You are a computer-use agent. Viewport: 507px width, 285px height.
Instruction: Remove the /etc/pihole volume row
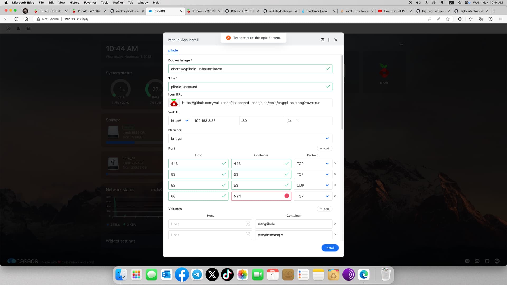pos(335,224)
